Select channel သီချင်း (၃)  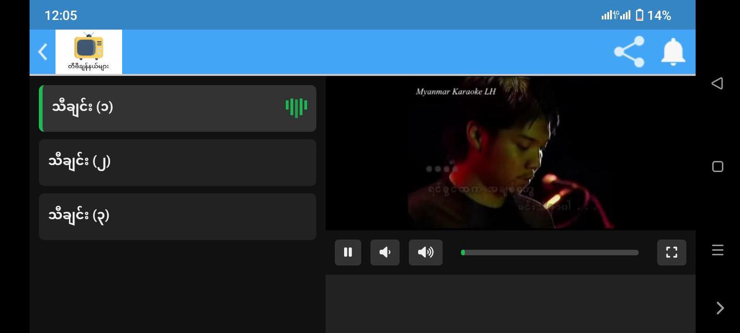(177, 216)
